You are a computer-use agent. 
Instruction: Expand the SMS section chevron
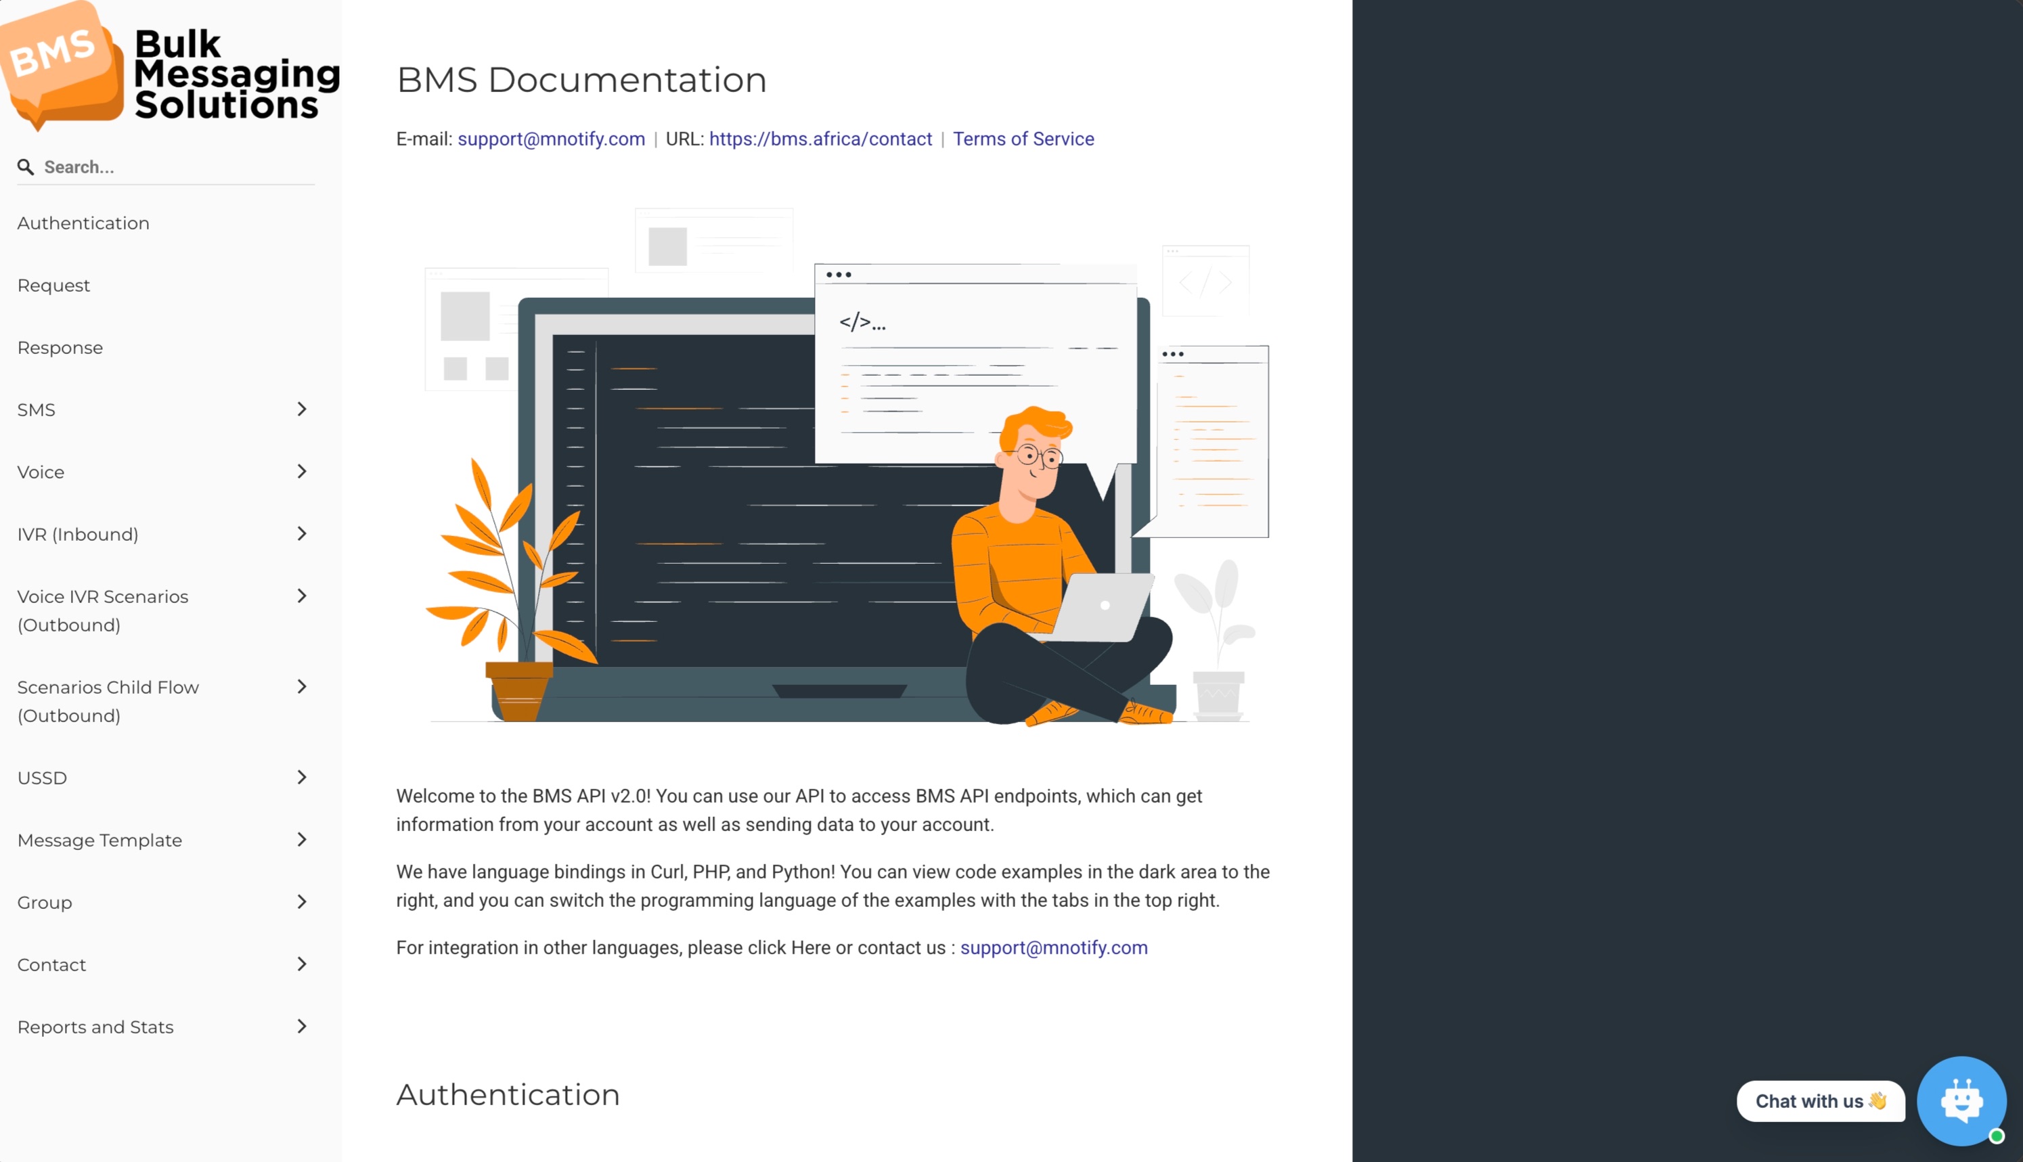302,409
